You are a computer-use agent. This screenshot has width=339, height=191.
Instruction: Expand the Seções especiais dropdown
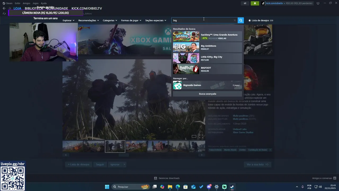[x=156, y=20]
